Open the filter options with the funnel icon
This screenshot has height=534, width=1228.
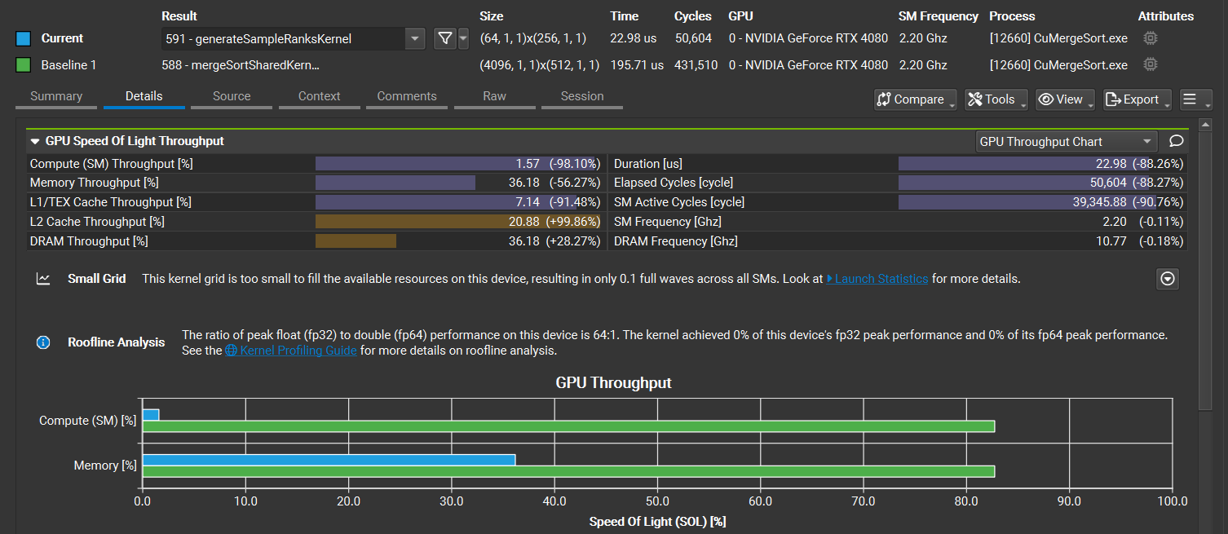pos(445,38)
